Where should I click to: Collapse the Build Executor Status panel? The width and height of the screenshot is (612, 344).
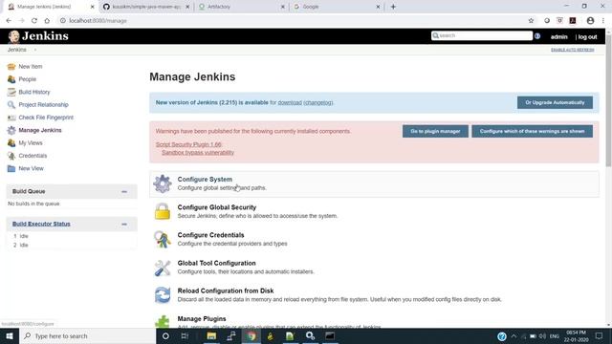pyautogui.click(x=124, y=225)
